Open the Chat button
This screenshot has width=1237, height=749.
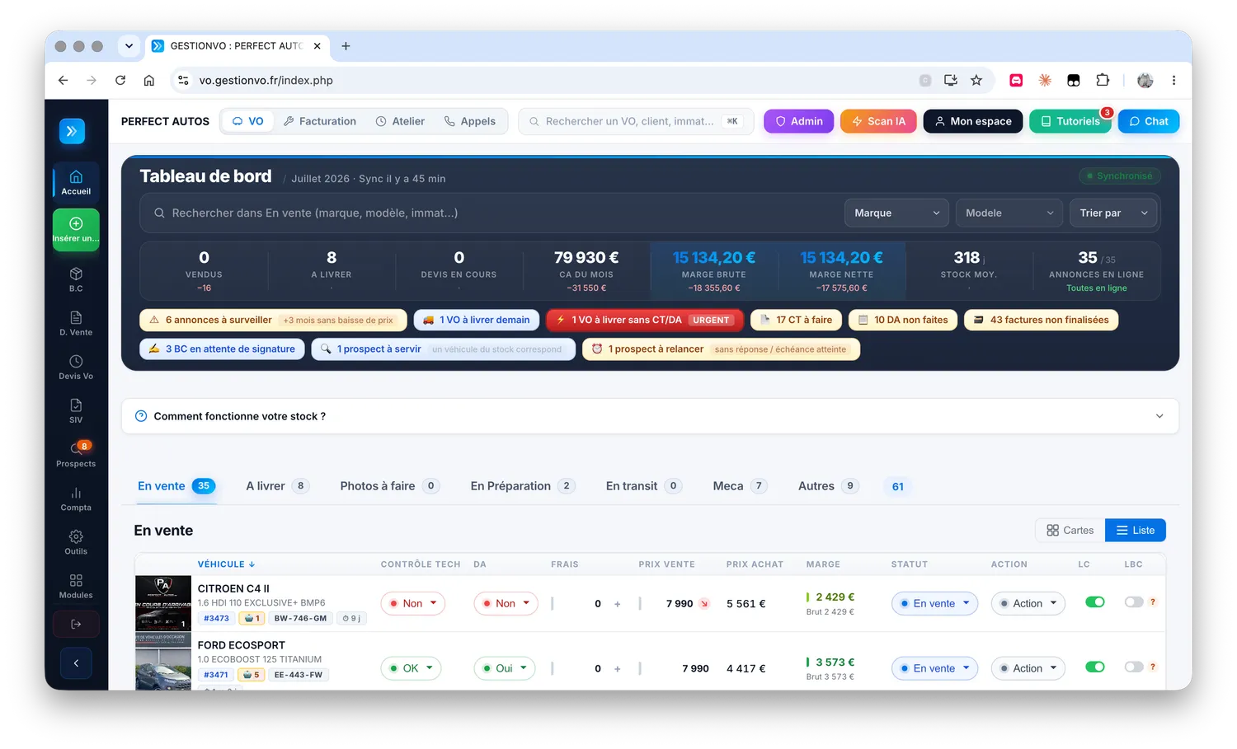point(1149,121)
